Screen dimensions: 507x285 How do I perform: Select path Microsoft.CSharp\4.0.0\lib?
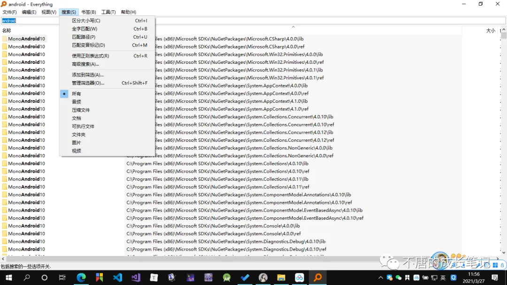click(229, 39)
